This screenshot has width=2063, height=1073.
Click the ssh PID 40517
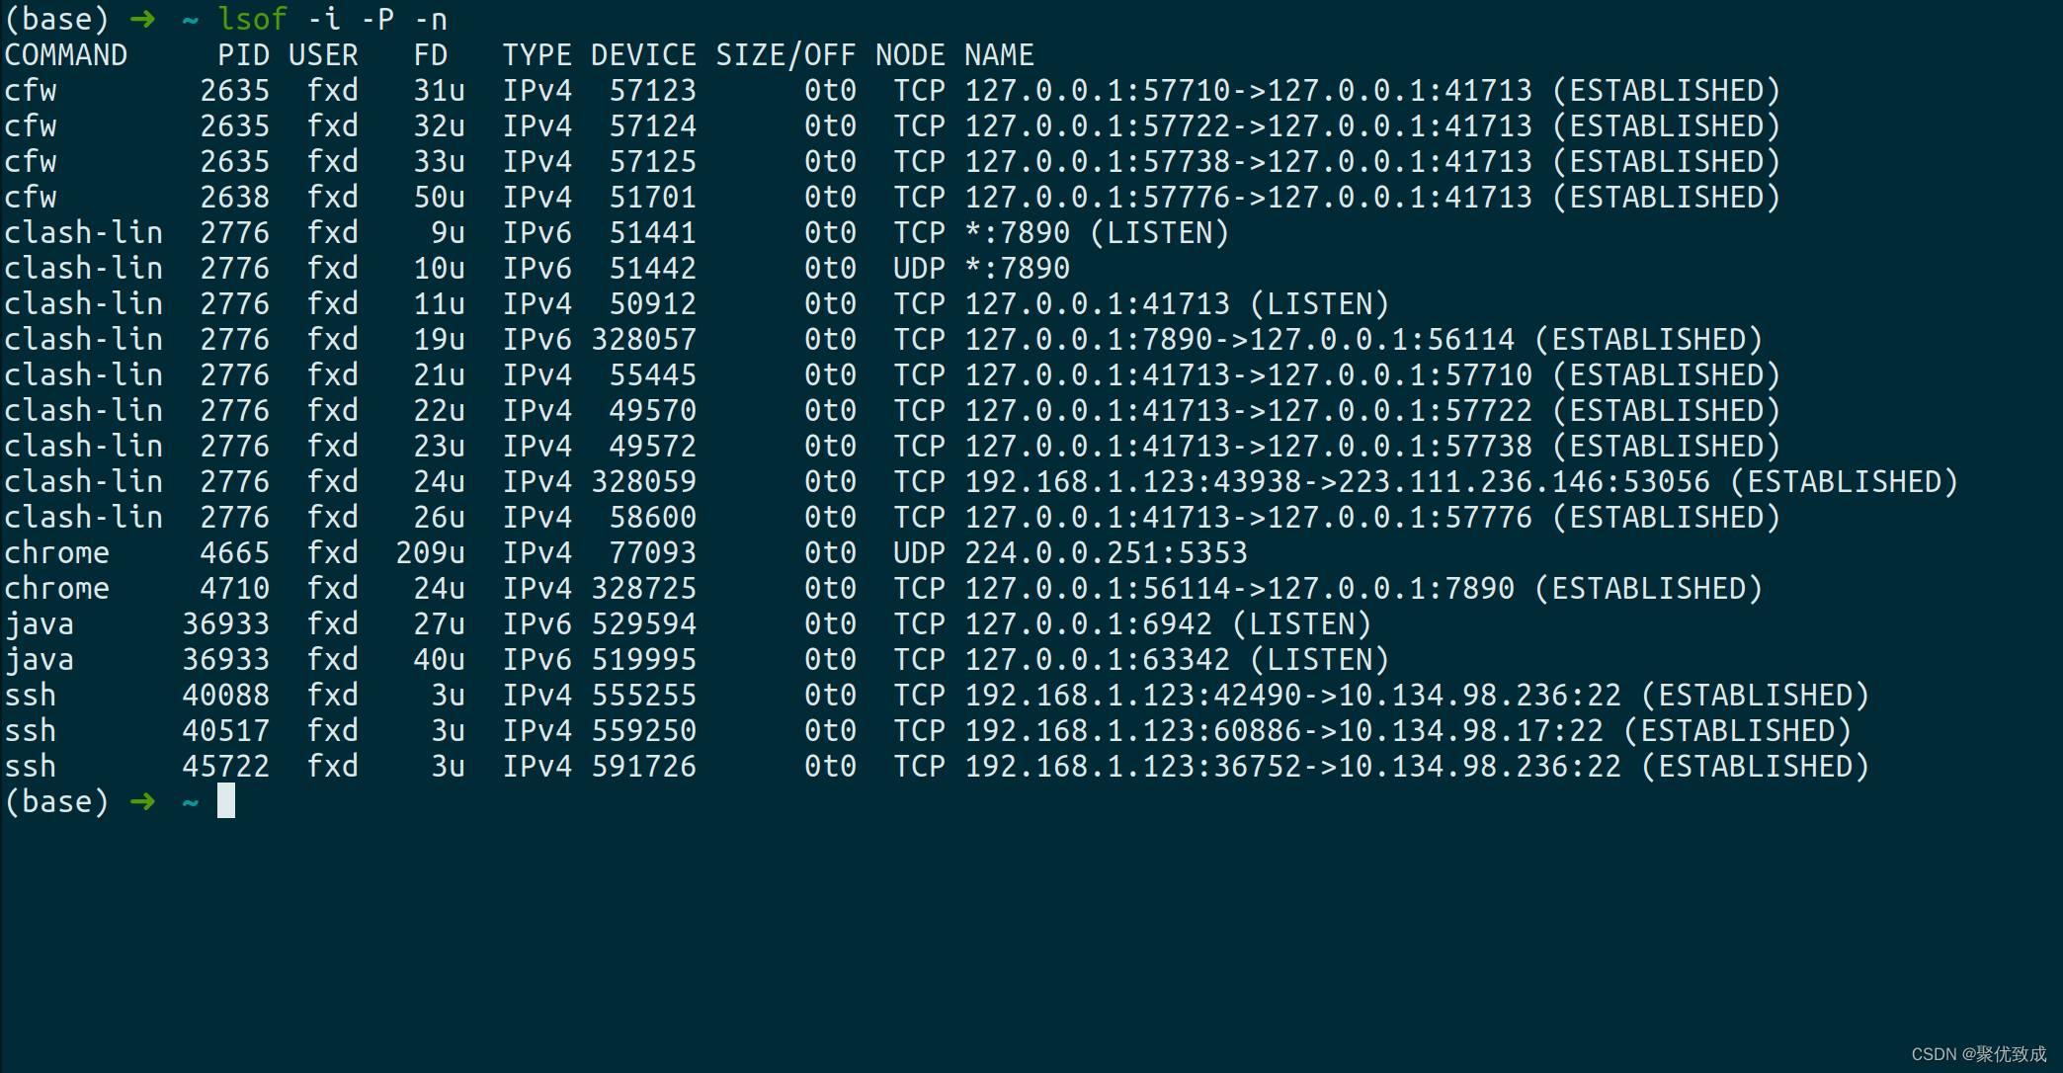pos(225,731)
